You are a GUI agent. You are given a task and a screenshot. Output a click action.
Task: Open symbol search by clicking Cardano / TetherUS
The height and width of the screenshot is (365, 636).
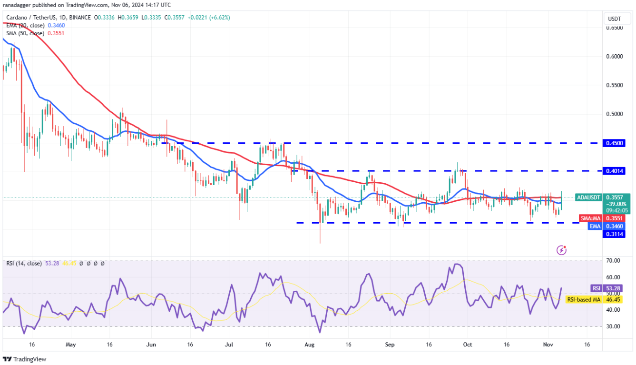[x=29, y=16]
